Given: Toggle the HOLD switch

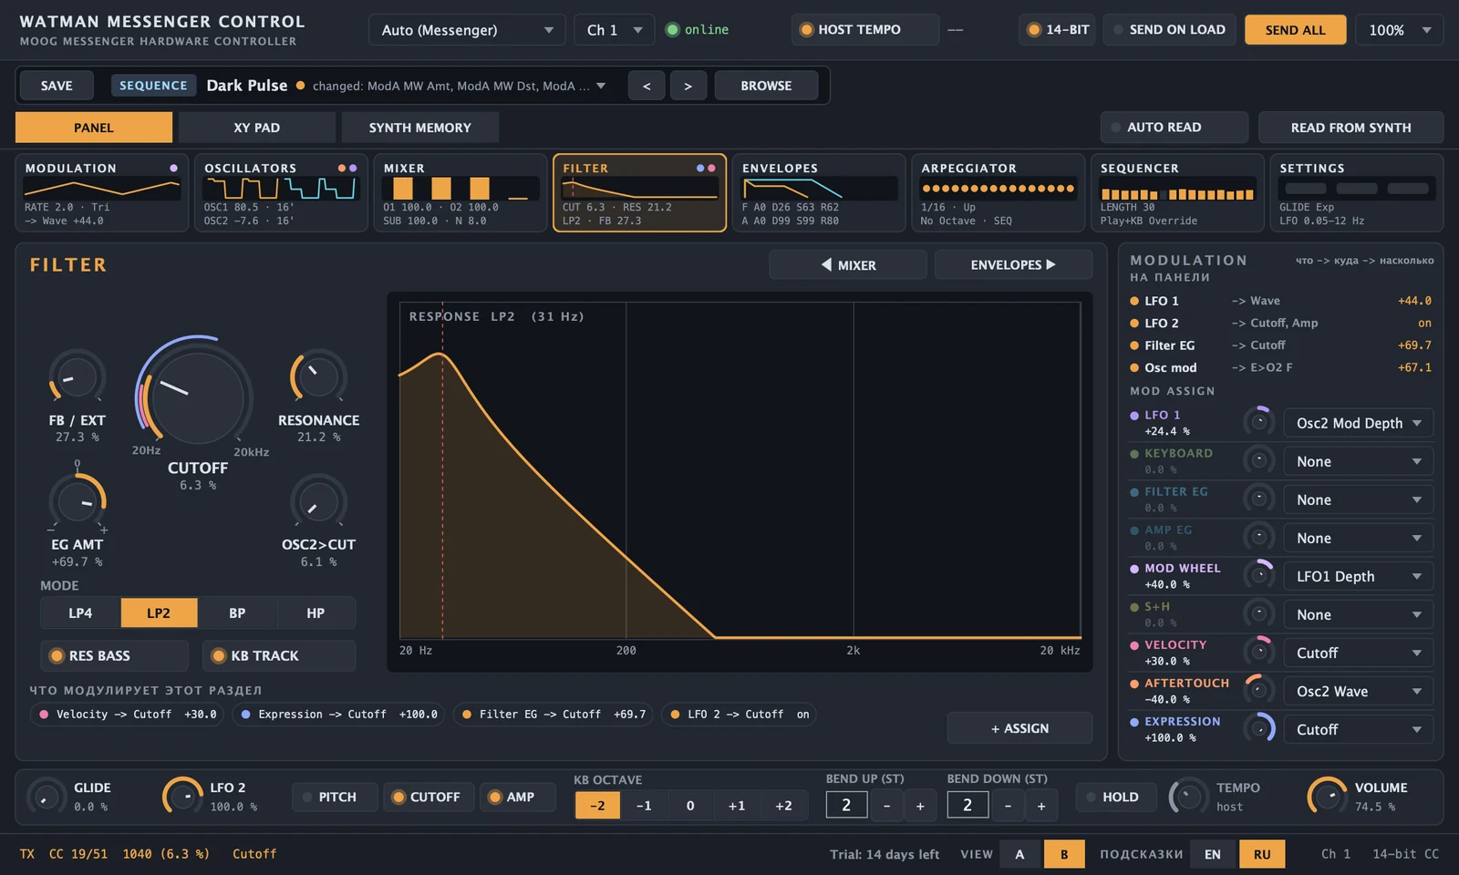Looking at the screenshot, I should point(1116,797).
